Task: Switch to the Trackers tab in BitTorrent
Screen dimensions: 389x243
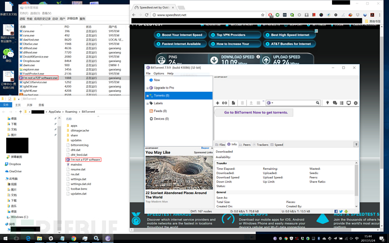Action: (260, 144)
